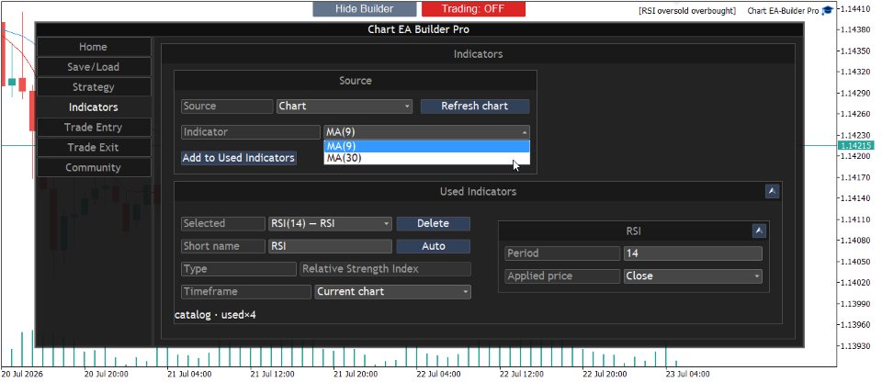
Task: Click the Applied price label
Action: click(562, 276)
